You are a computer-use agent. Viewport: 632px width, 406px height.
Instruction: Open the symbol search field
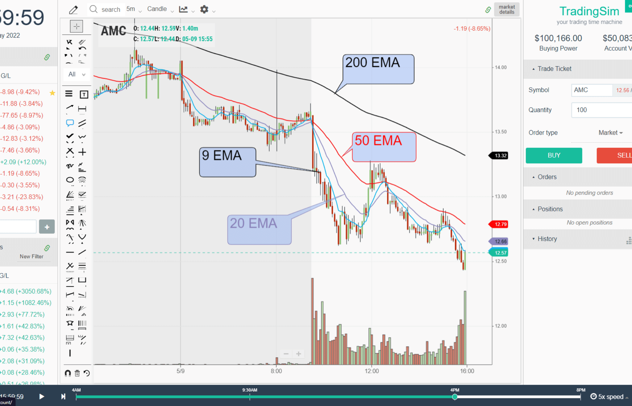[106, 9]
